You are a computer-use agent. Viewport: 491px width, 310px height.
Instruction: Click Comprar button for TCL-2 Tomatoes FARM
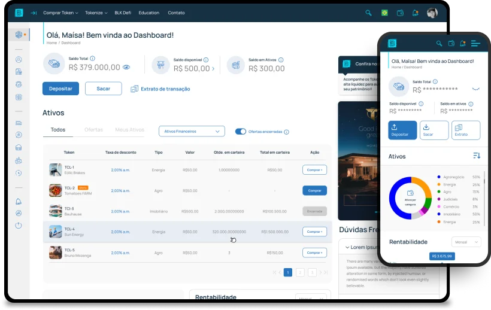point(314,190)
